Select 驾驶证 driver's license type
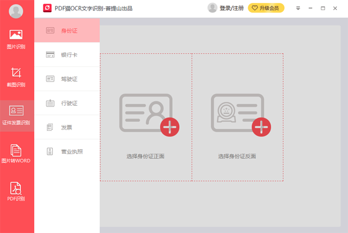348x233 pixels. (67, 79)
